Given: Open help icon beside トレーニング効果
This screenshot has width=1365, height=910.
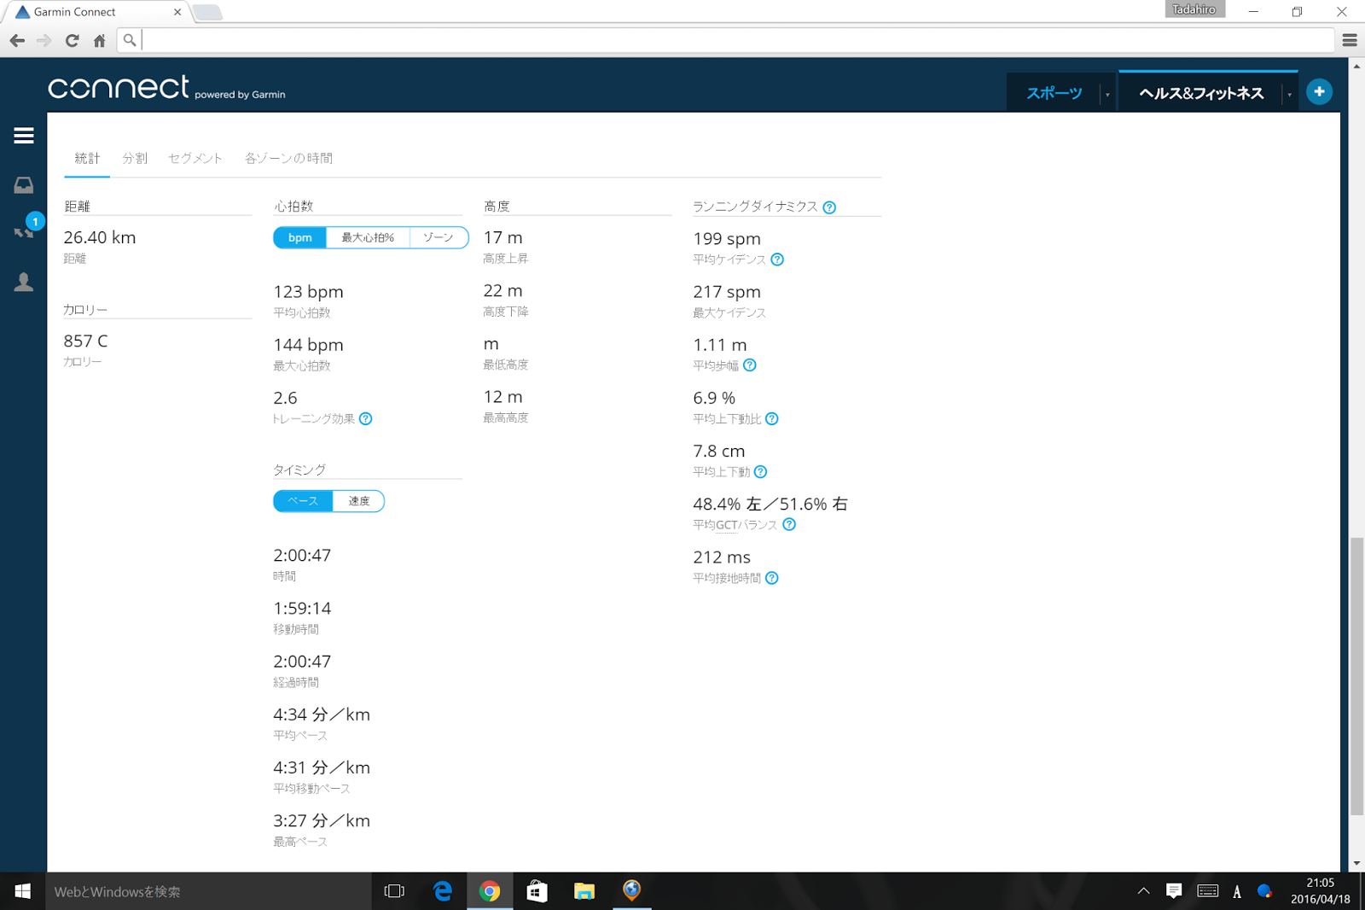Looking at the screenshot, I should tap(366, 418).
